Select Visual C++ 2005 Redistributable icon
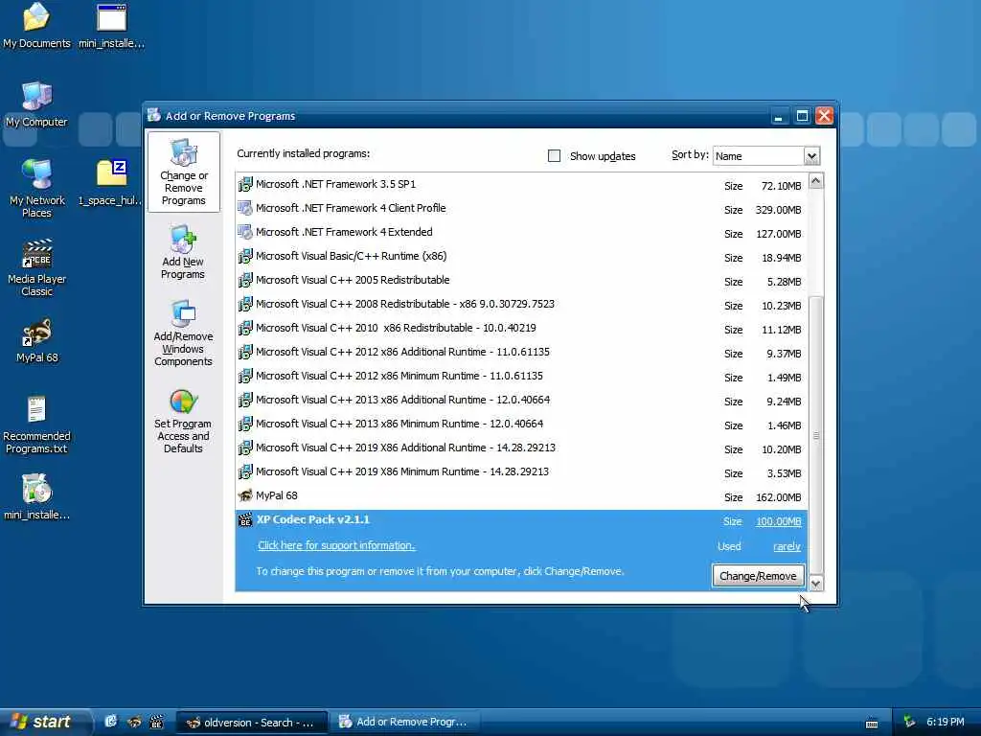 pos(245,281)
